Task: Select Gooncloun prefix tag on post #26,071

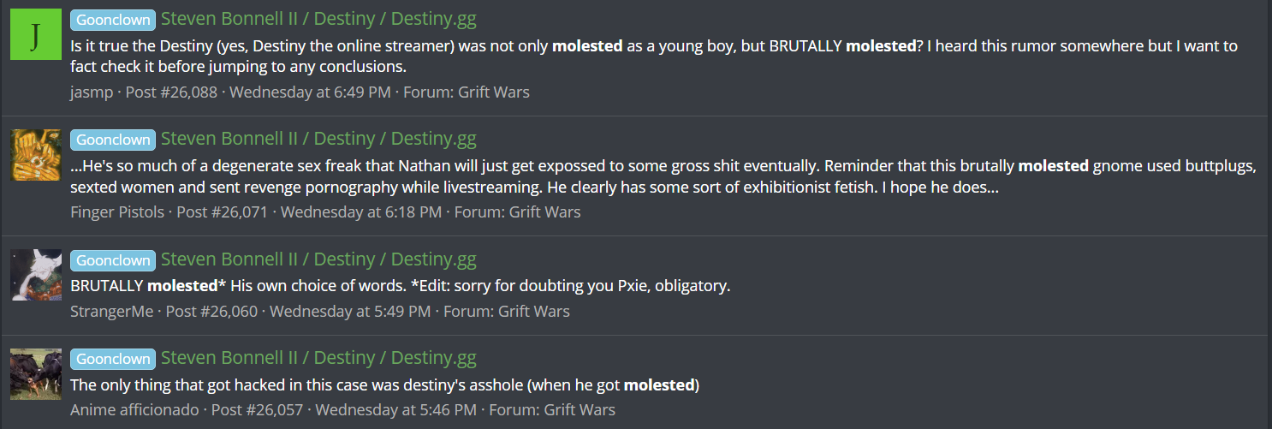Action: (x=113, y=140)
